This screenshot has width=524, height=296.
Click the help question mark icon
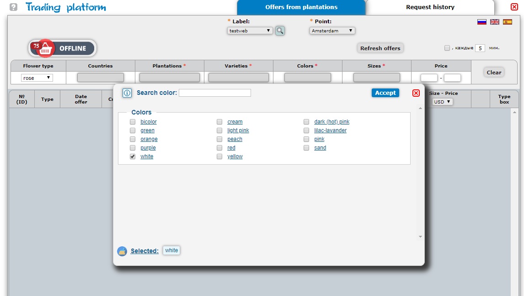(x=14, y=7)
